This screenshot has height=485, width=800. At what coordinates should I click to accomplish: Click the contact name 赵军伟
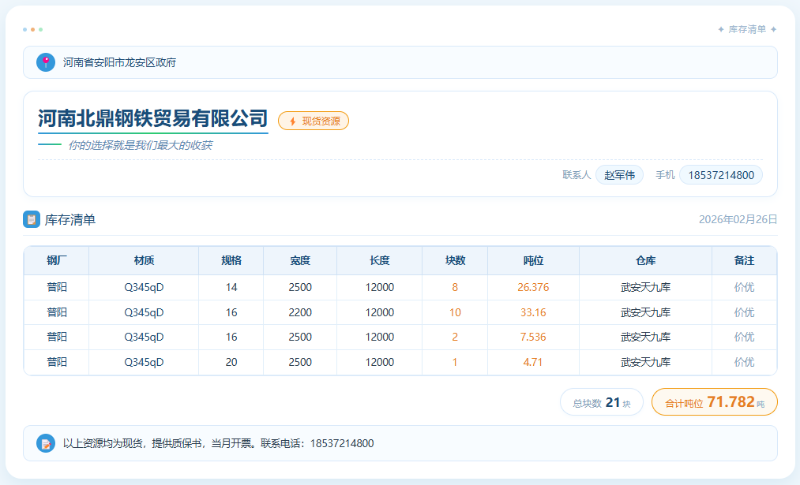pyautogui.click(x=619, y=175)
